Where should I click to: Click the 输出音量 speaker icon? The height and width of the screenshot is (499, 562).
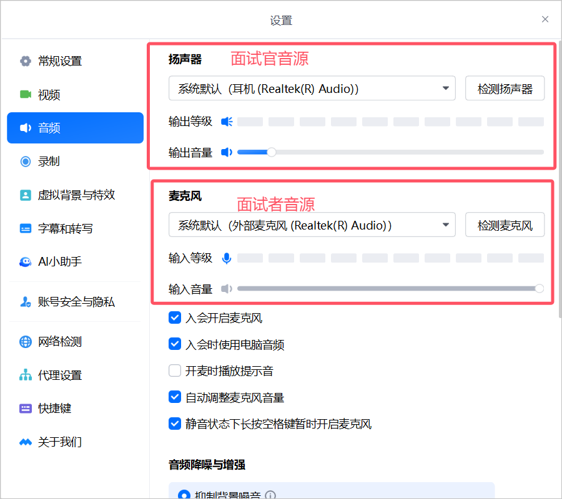pos(227,152)
